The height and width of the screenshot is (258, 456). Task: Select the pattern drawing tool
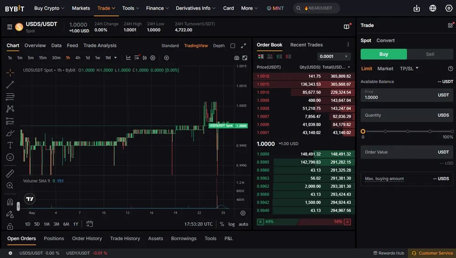[10, 109]
